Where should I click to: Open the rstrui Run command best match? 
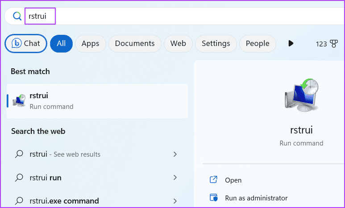point(97,101)
